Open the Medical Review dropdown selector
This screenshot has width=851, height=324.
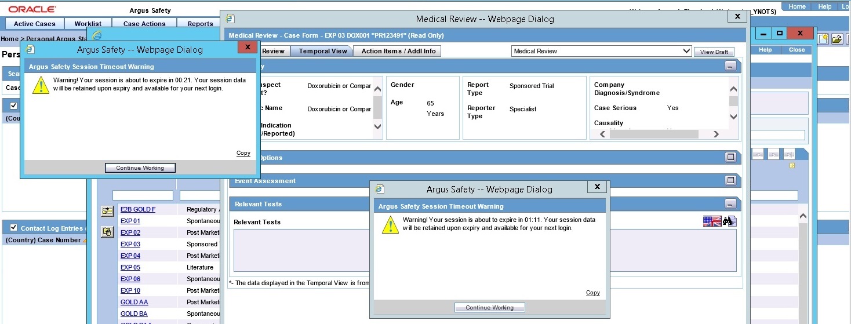pos(602,51)
